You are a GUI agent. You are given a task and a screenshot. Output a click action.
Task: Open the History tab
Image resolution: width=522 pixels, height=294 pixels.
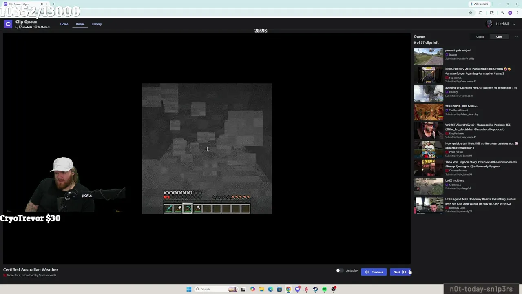97,24
